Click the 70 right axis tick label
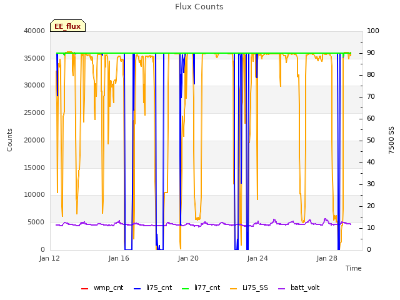The width and height of the screenshot is (400, 300). pos(371,97)
